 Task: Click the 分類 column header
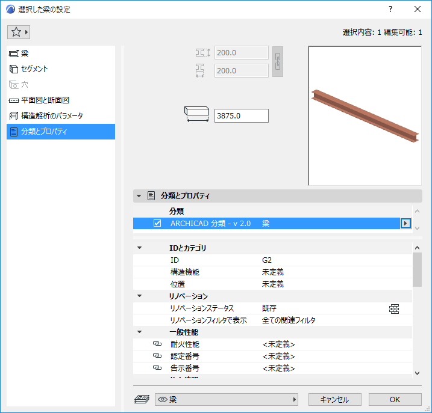coord(177,211)
